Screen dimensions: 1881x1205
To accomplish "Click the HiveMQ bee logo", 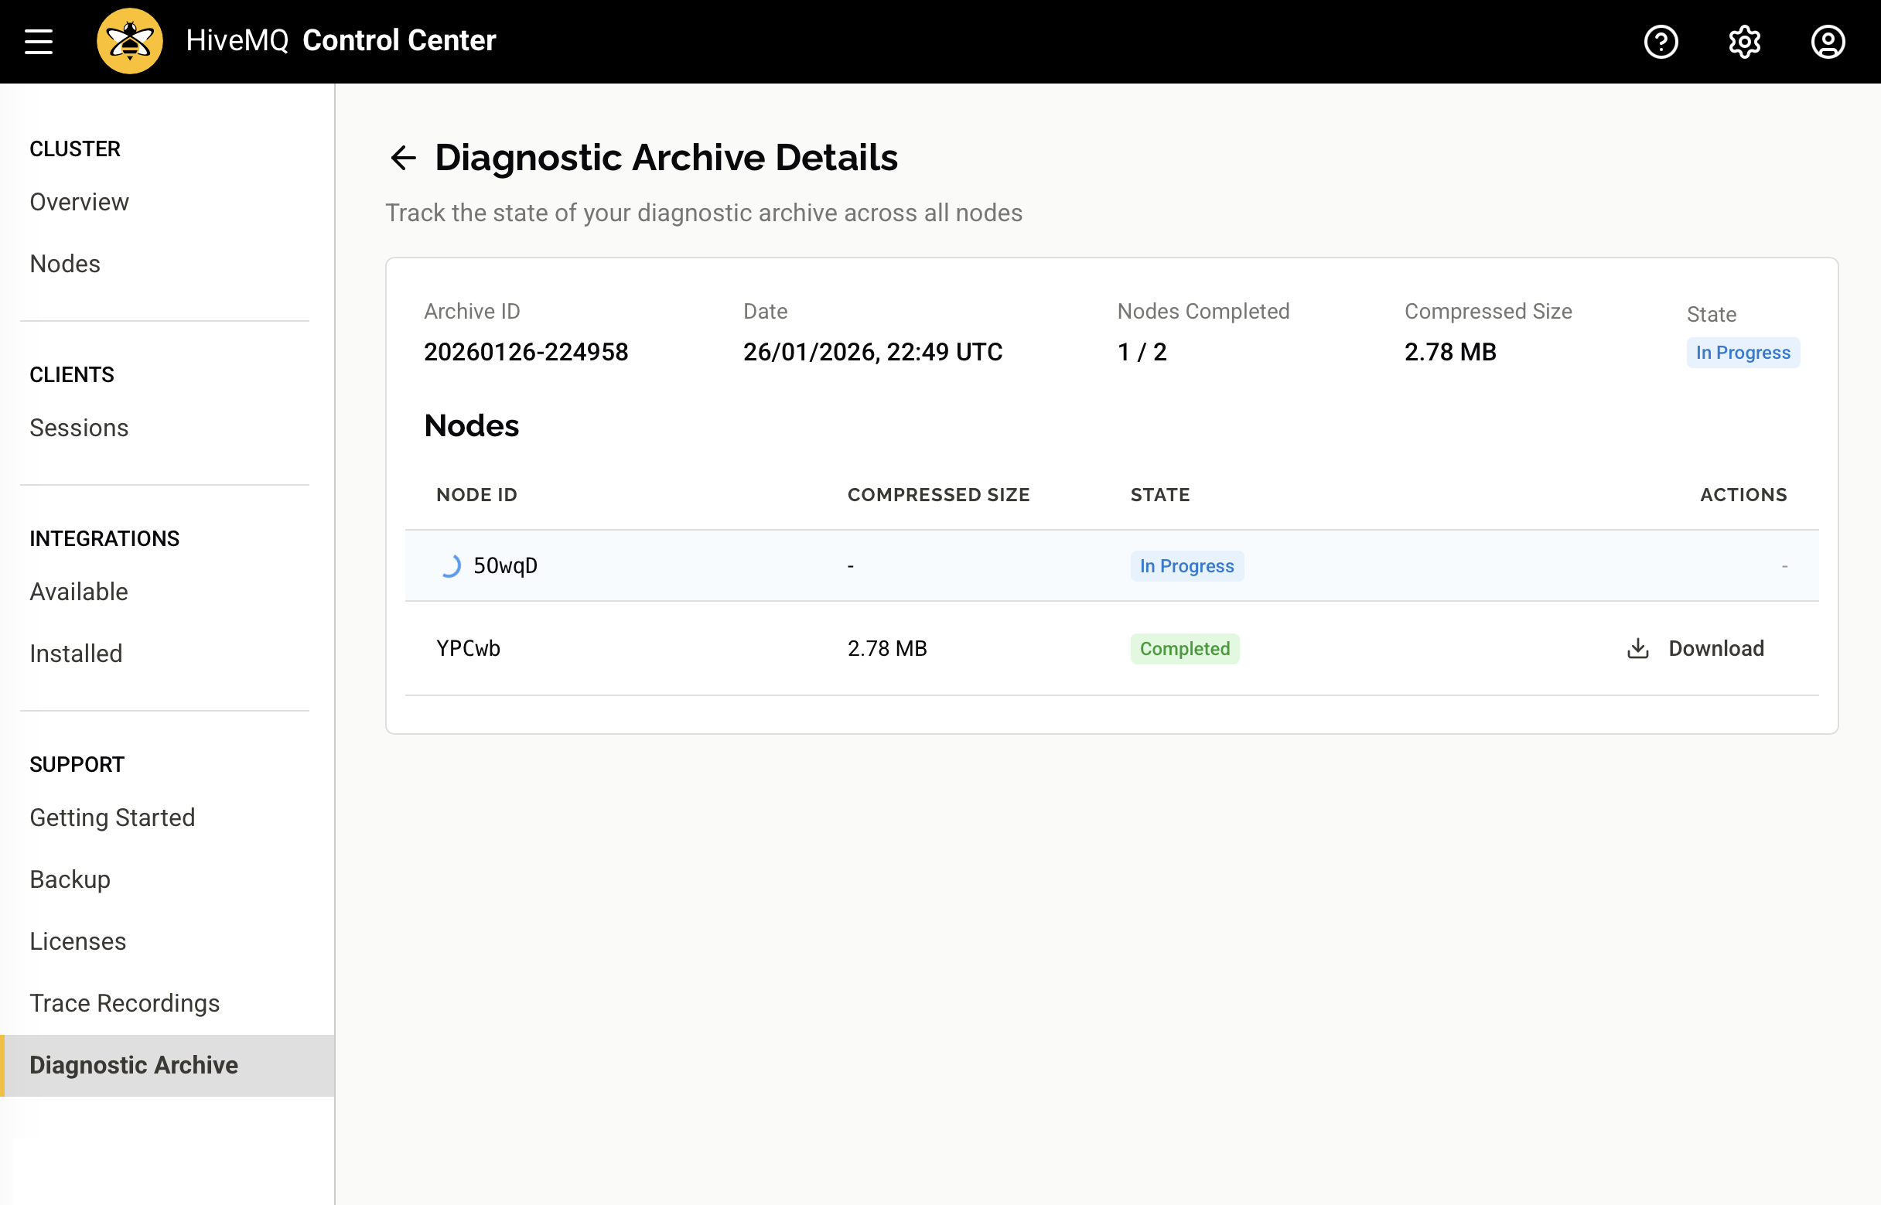I will pos(129,40).
